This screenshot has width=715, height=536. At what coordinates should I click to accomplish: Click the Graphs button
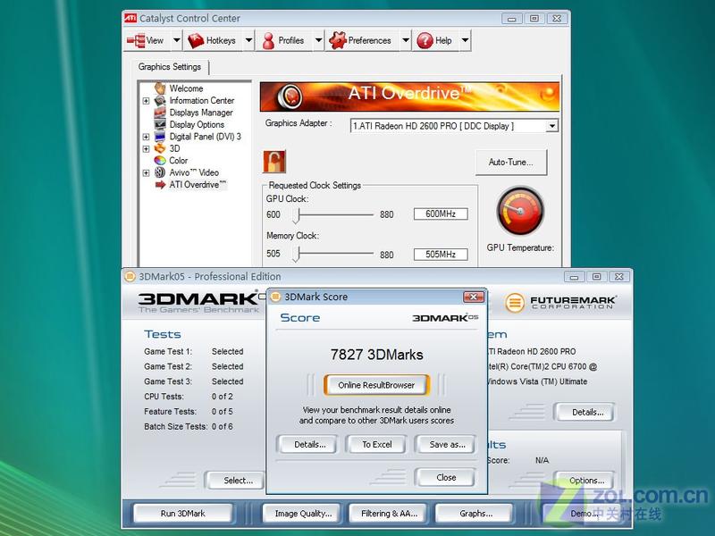tap(475, 513)
